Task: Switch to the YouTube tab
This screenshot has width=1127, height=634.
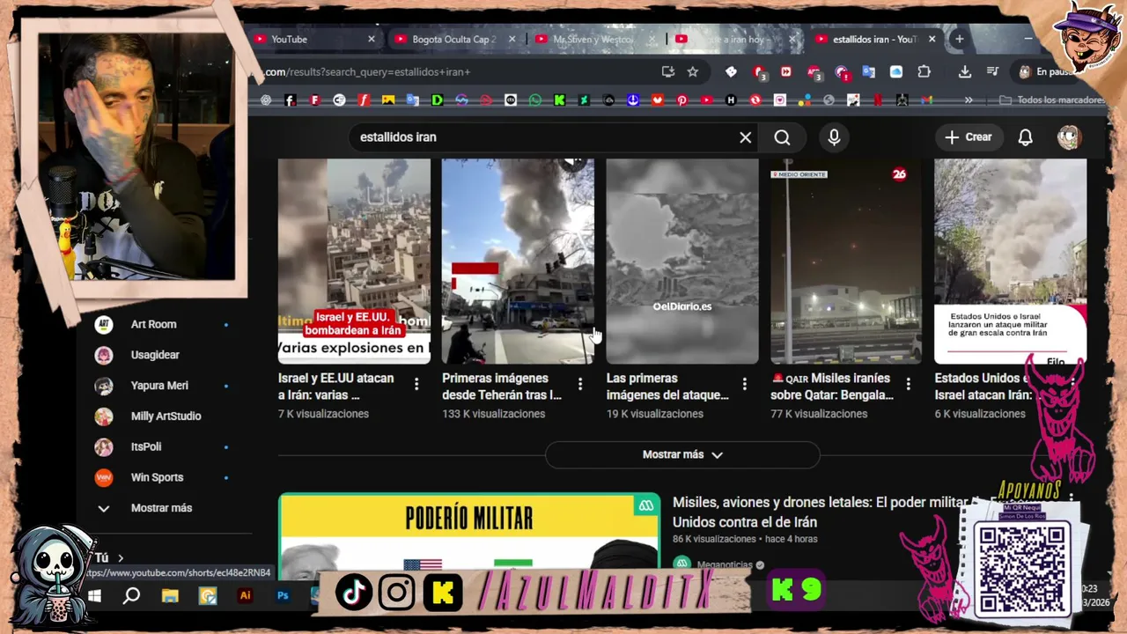Action: click(306, 40)
